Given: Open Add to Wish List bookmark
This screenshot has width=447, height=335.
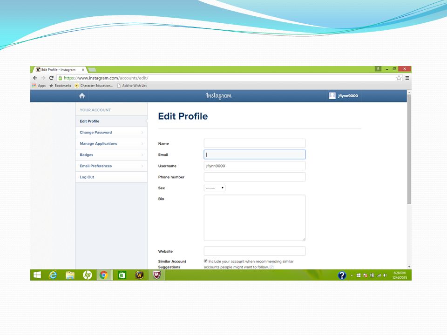Looking at the screenshot, I should 132,86.
